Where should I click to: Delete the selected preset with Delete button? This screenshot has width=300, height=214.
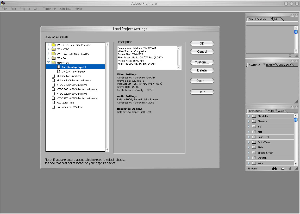click(202, 70)
